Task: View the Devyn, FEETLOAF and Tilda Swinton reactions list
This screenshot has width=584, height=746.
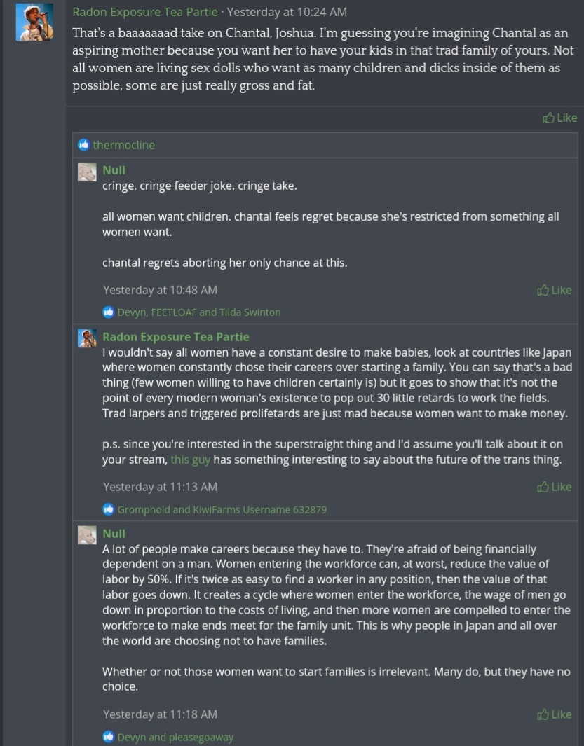Action: [199, 312]
